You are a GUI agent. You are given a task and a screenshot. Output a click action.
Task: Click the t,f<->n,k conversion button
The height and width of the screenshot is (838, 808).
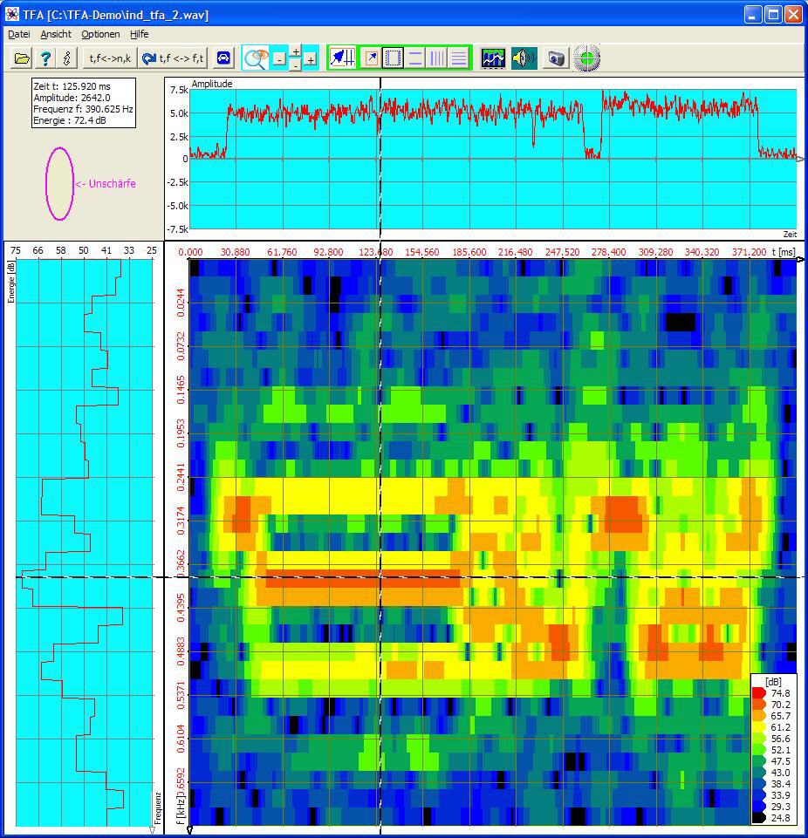coord(110,58)
